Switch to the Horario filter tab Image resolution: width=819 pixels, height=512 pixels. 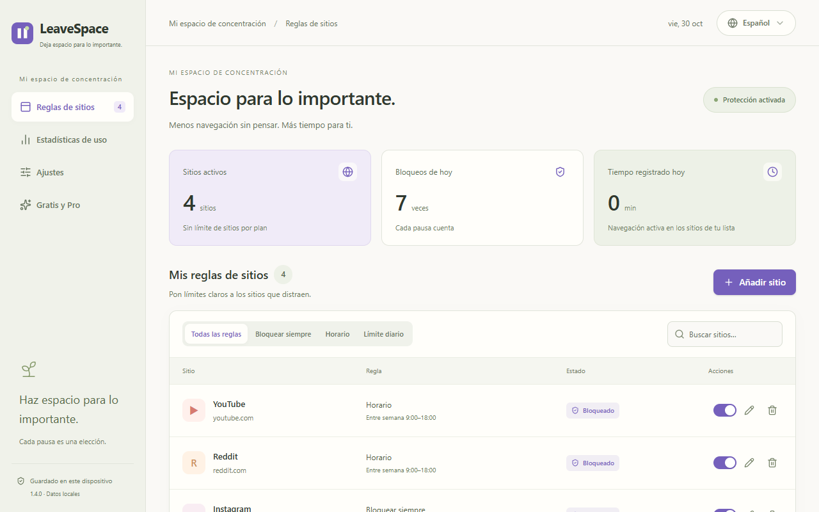[337, 334]
